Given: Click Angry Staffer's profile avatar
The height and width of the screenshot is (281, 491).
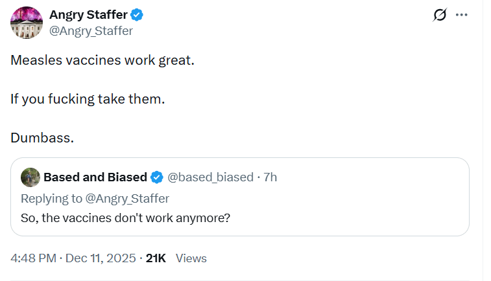Looking at the screenshot, I should coord(27,22).
